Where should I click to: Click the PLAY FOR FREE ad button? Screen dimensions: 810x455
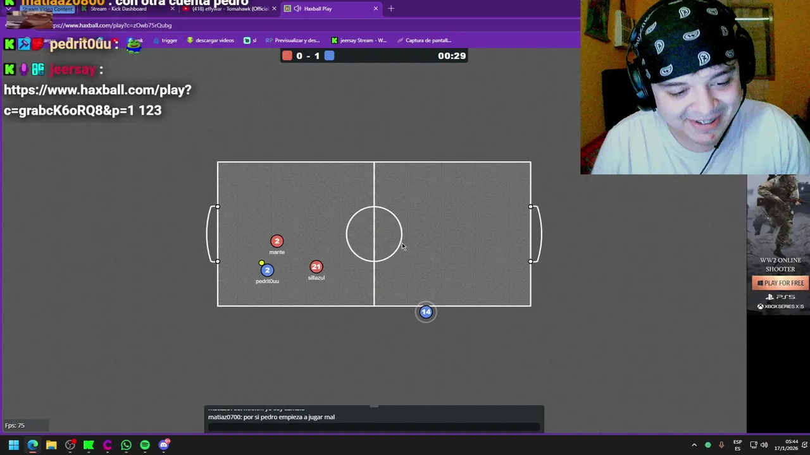pos(780,283)
